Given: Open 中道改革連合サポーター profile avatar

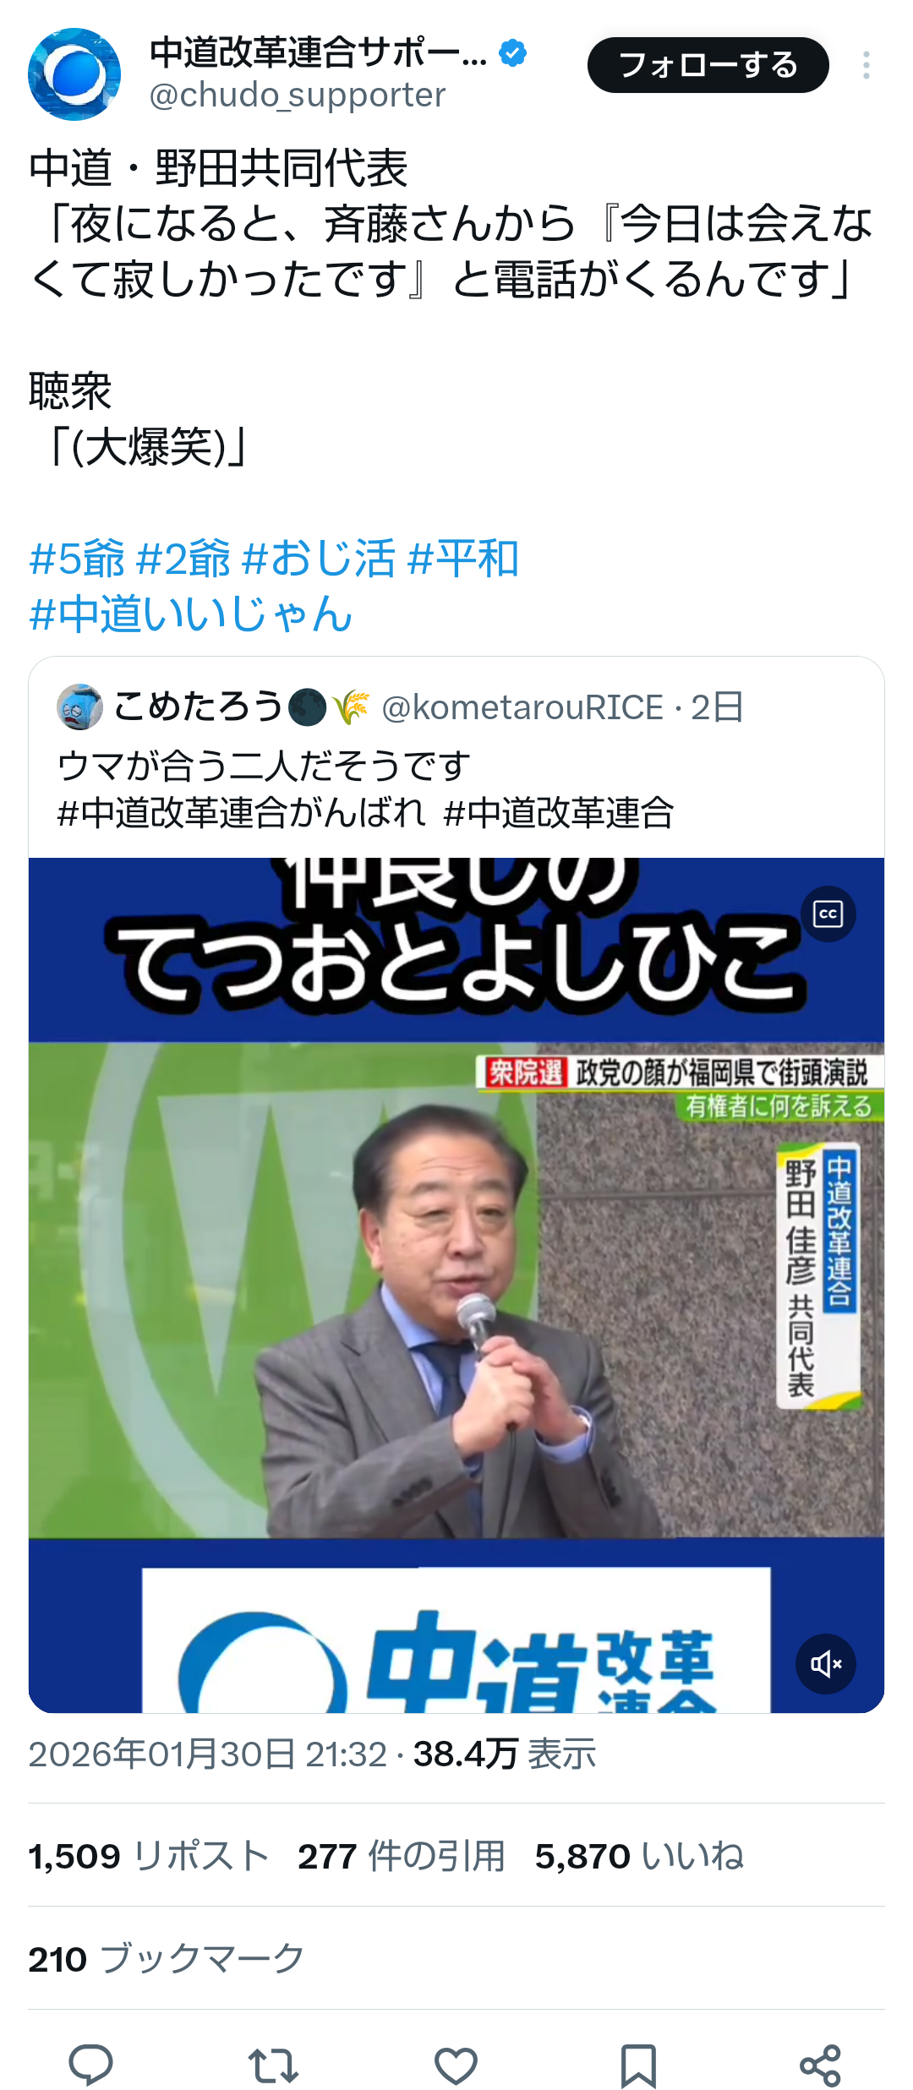Looking at the screenshot, I should pyautogui.click(x=74, y=74).
